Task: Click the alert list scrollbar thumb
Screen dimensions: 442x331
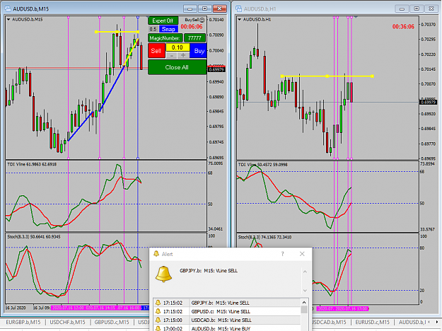Action: pos(304,310)
